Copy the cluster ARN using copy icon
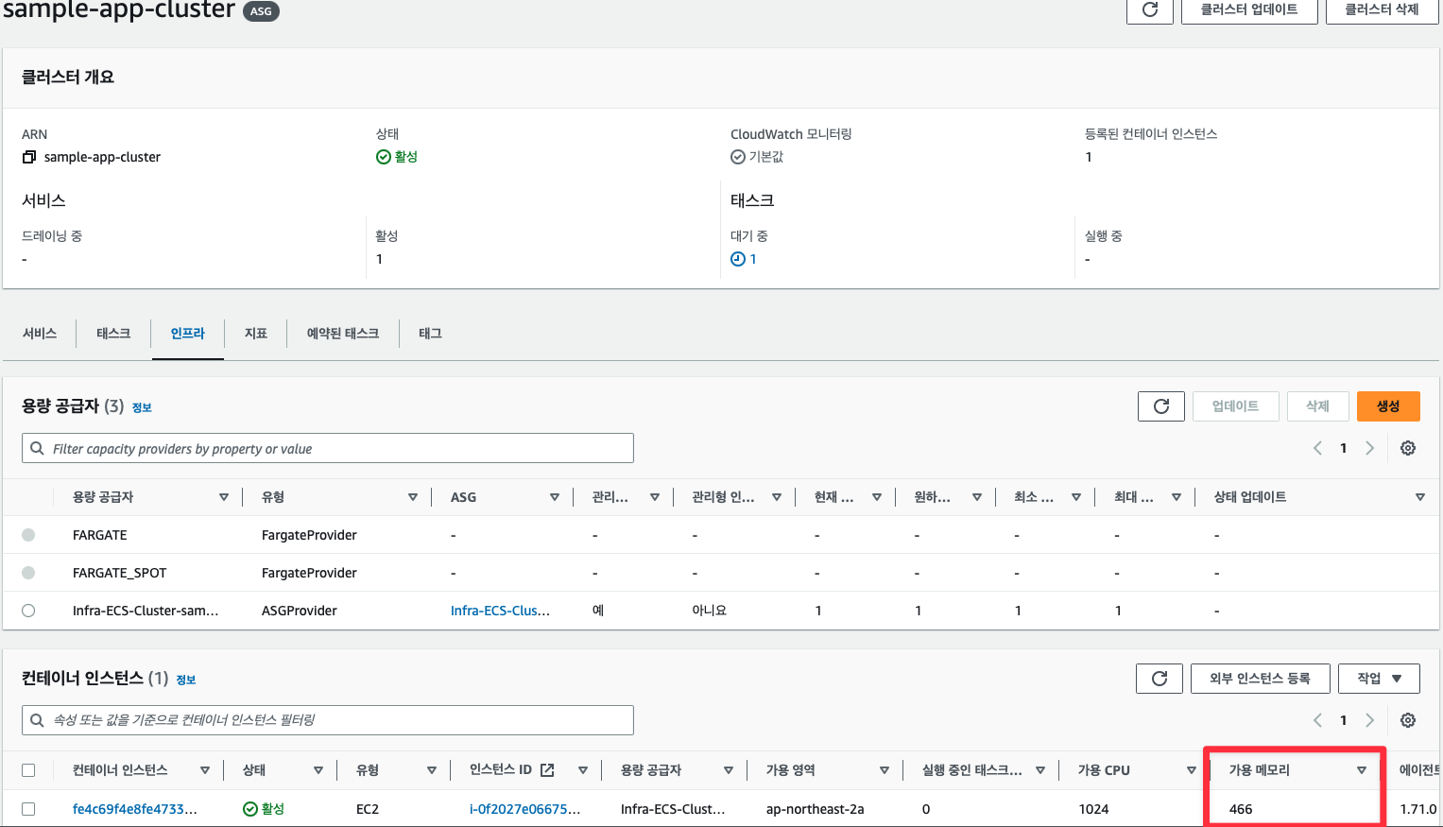This screenshot has width=1443, height=827. click(29, 157)
